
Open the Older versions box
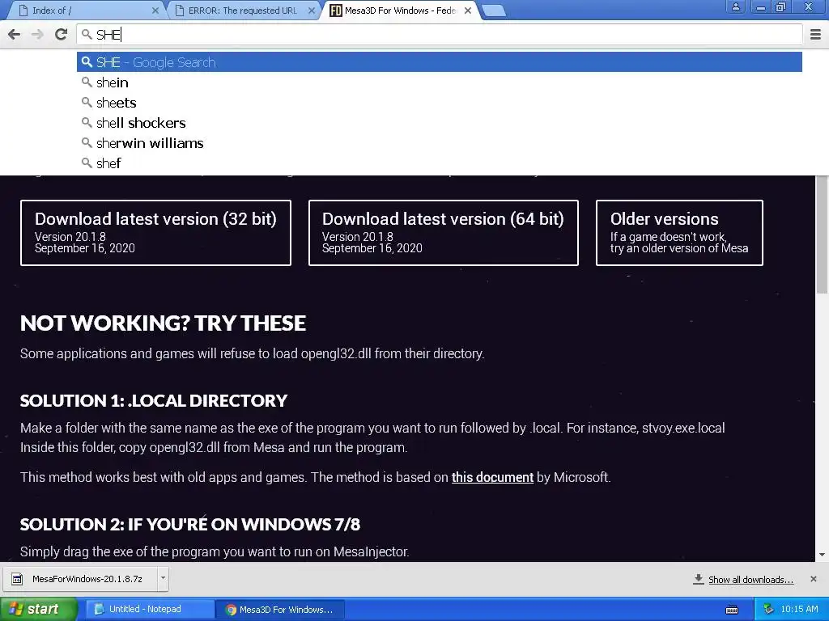pyautogui.click(x=679, y=233)
